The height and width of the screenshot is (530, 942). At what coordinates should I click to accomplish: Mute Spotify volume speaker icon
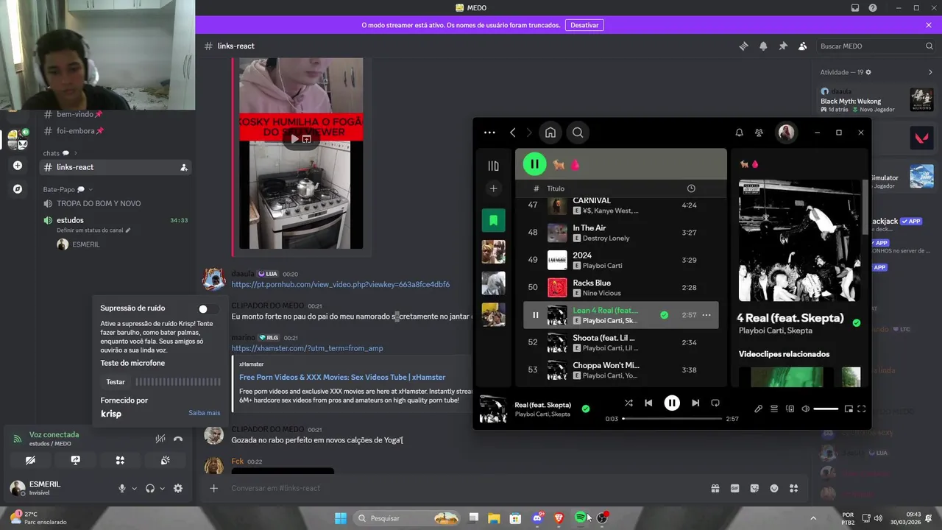805,409
